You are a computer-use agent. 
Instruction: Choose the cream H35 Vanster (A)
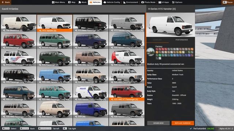click(x=54, y=110)
